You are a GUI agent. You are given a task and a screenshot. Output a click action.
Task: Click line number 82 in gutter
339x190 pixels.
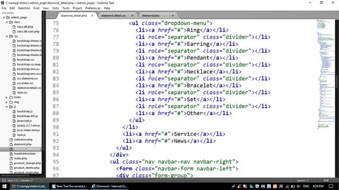56,72
